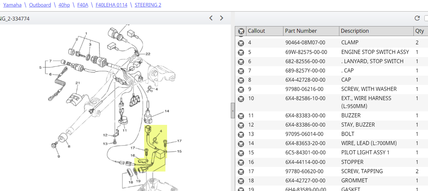
Task: Select part number 97980-06216-00
Action: [304, 89]
